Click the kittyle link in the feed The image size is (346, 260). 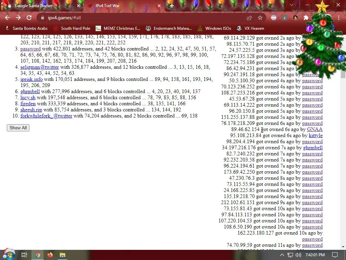click(x=316, y=135)
